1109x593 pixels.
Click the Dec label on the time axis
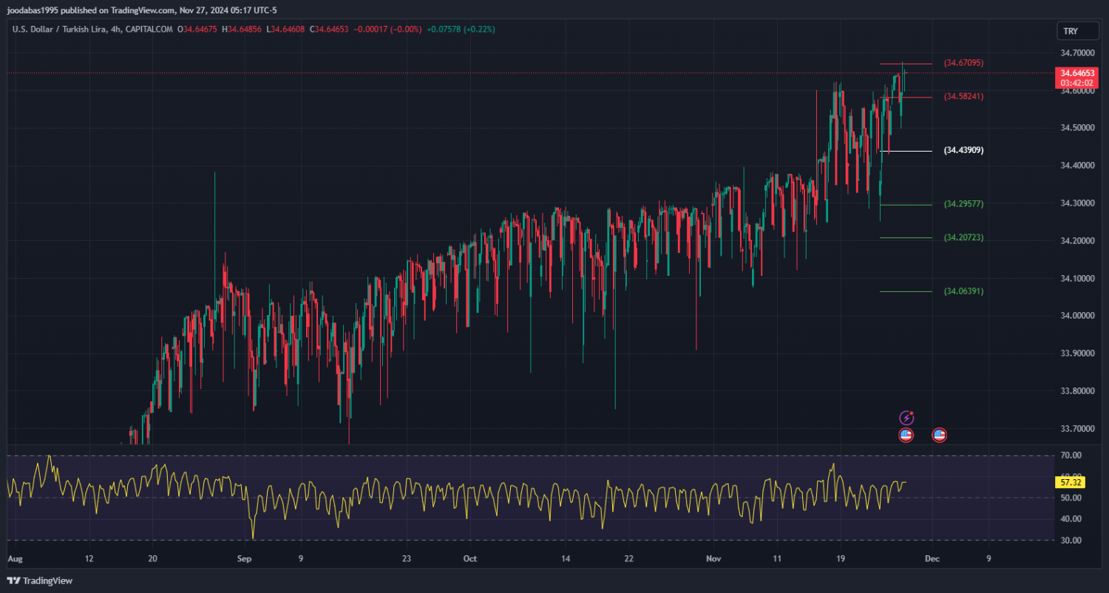click(932, 560)
